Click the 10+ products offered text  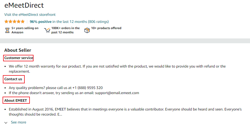[106, 28]
